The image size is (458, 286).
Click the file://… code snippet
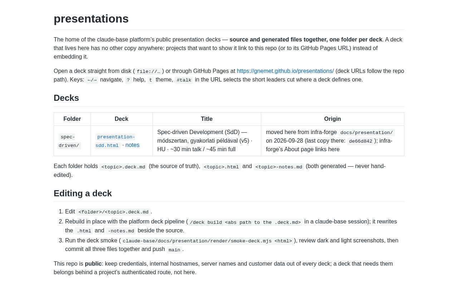[x=148, y=71]
